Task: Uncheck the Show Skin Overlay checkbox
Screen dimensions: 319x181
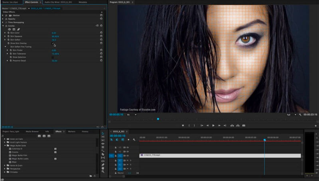Action: [53, 43]
